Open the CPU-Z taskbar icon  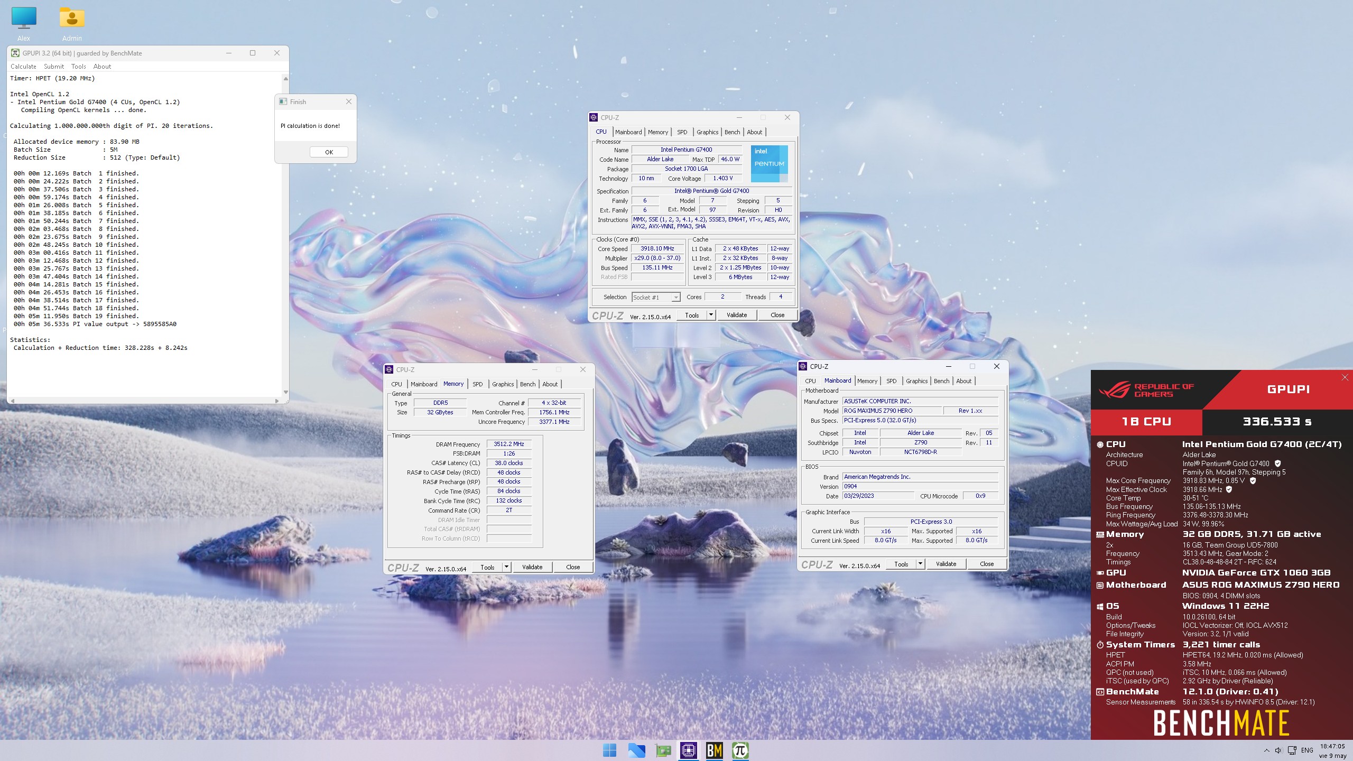coord(688,750)
